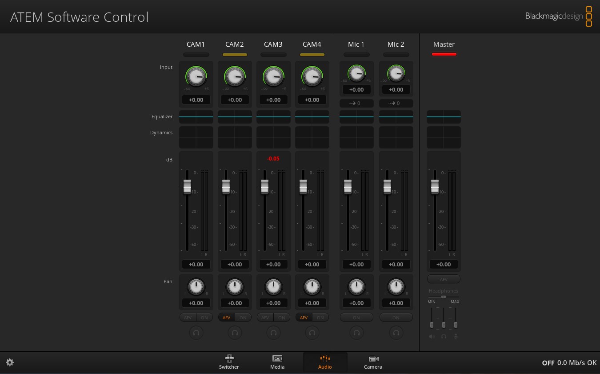Switch to the Media tab
600x374 pixels.
277,362
